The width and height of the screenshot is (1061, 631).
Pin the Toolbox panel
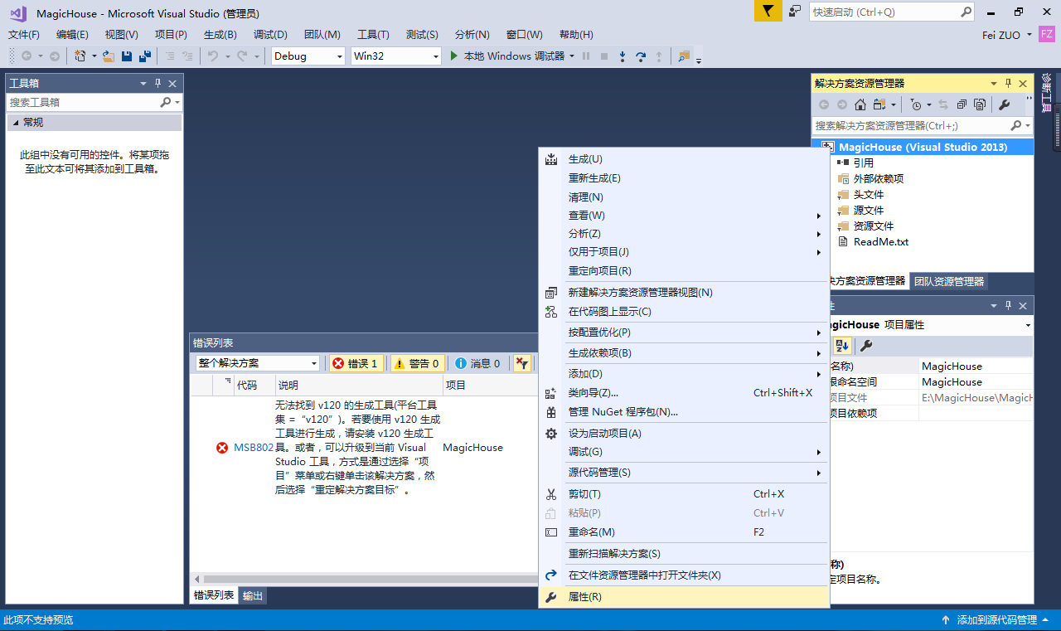(x=157, y=83)
